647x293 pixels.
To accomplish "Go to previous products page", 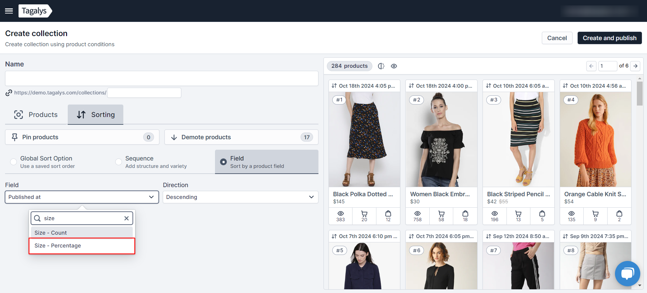I will [591, 66].
